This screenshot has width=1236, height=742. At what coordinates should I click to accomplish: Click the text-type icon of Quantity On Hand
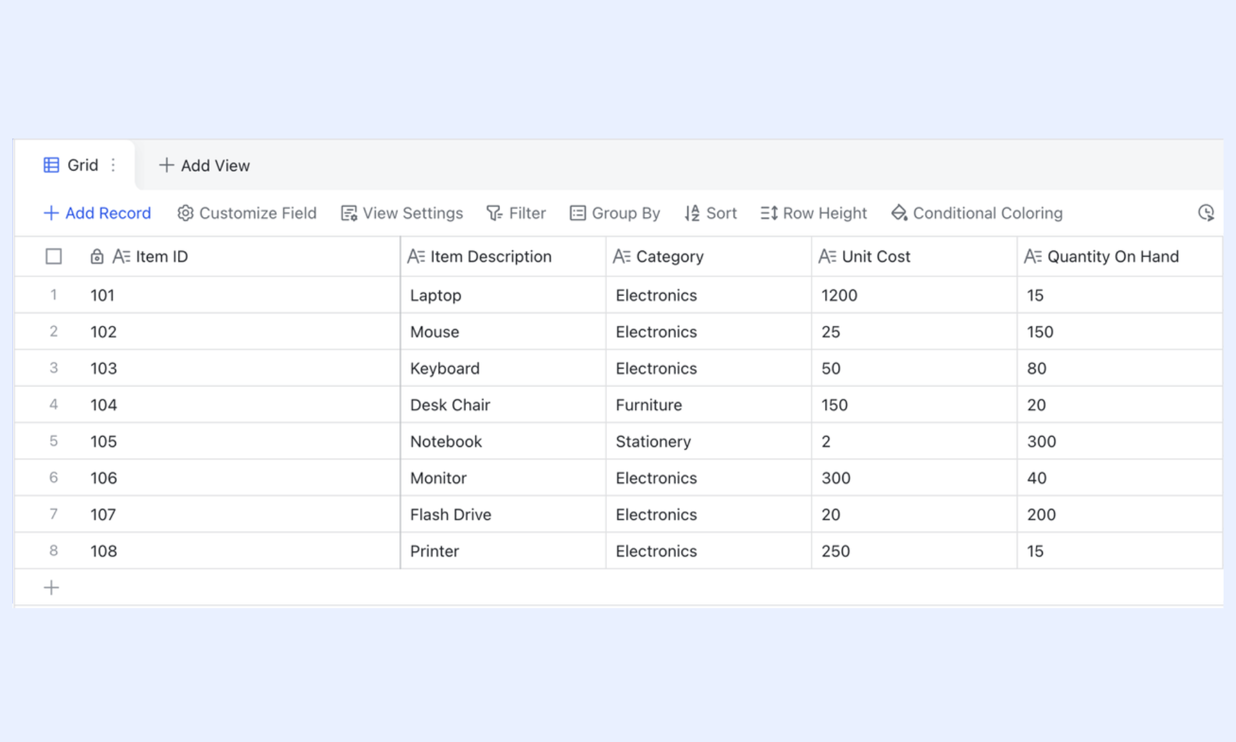(x=1033, y=257)
